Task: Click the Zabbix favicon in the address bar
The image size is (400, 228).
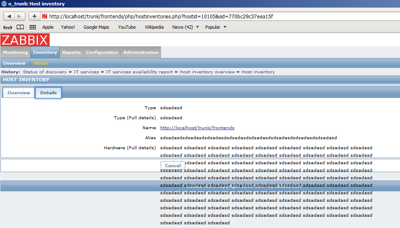Action: [x=45, y=17]
